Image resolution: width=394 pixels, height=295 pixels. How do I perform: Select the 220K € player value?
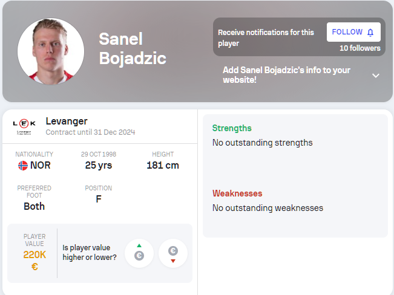pos(34,261)
